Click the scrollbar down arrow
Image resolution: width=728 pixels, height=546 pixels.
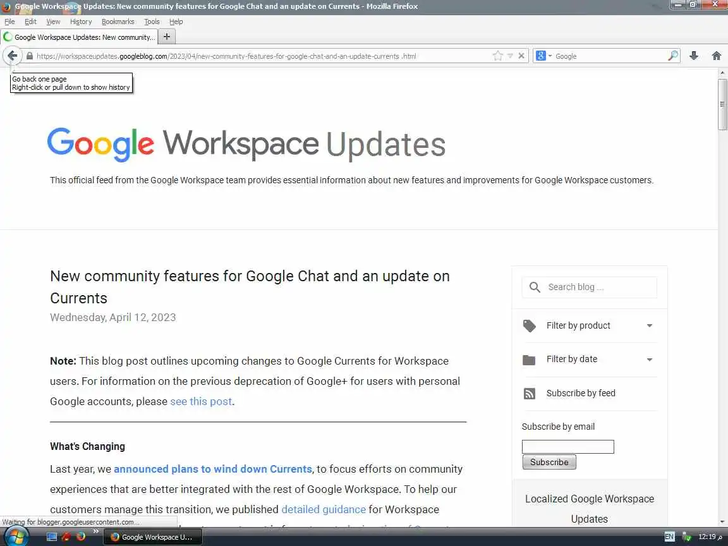coord(722,522)
